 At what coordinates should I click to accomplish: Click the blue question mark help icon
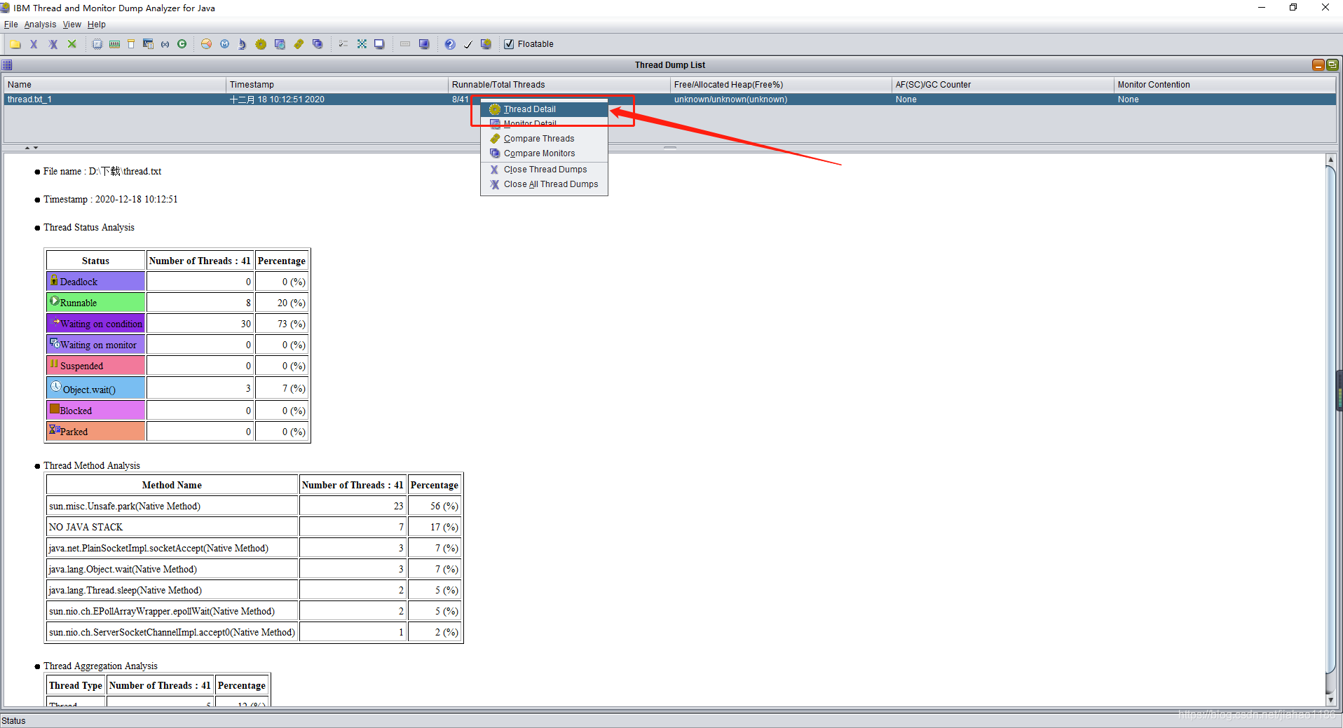(450, 44)
